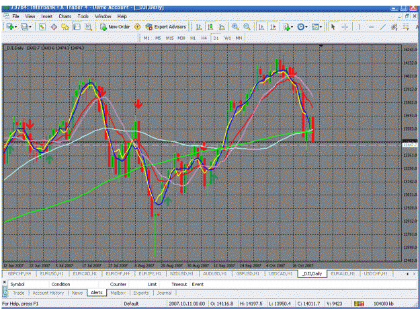
Task: Open the Periods clock dropdown
Action: pos(302,27)
